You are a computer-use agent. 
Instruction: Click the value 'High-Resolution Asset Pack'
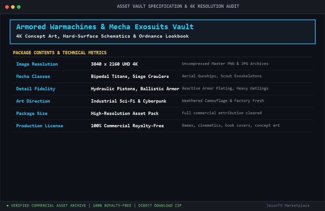point(125,114)
